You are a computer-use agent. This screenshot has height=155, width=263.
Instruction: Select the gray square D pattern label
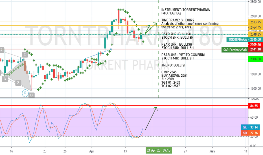tap(31, 95)
